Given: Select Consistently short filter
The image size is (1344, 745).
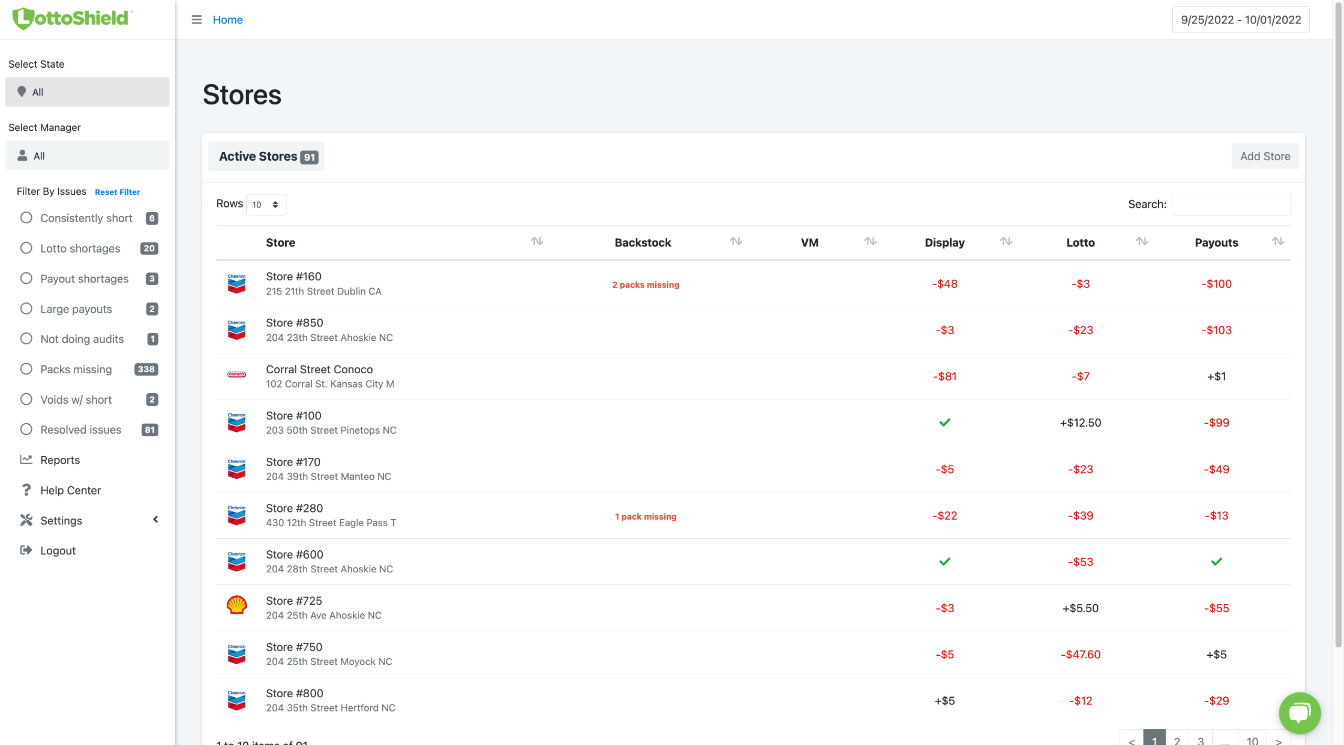Looking at the screenshot, I should [x=26, y=218].
